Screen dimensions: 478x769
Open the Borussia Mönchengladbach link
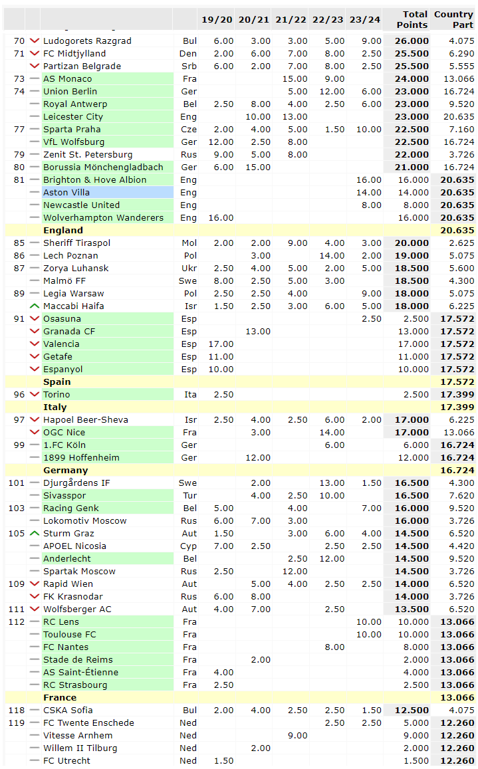103,167
